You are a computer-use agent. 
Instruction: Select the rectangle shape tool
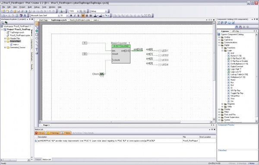37,35
